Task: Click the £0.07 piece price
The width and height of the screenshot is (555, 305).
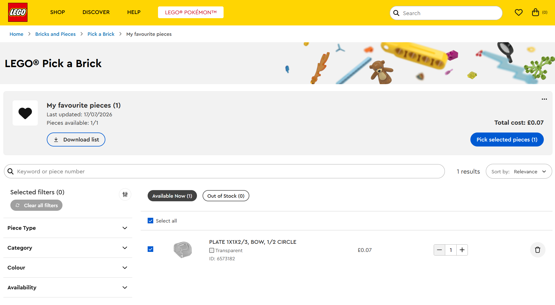Action: (365, 250)
